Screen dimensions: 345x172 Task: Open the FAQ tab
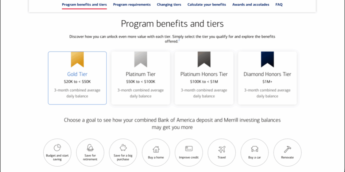(279, 5)
